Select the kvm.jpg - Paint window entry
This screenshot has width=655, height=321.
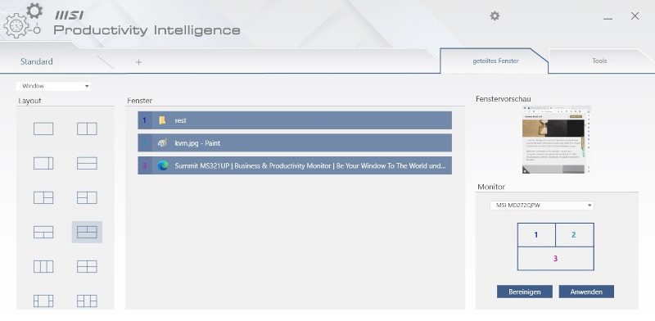click(295, 143)
